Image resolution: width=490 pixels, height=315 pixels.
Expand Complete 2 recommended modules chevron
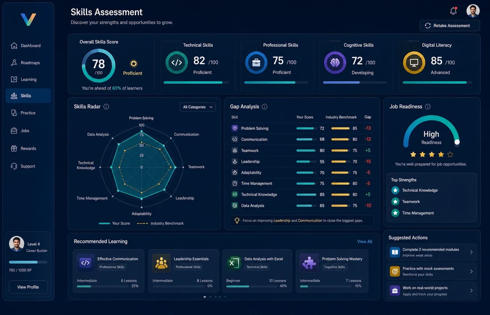(x=471, y=252)
